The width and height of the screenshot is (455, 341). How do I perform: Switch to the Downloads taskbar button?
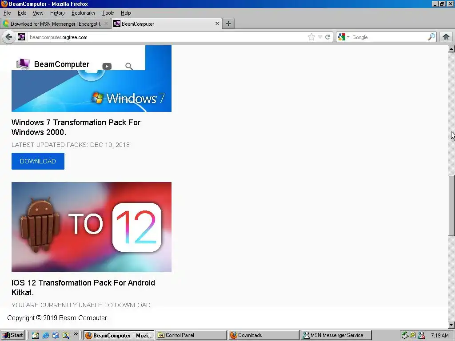[x=263, y=335]
